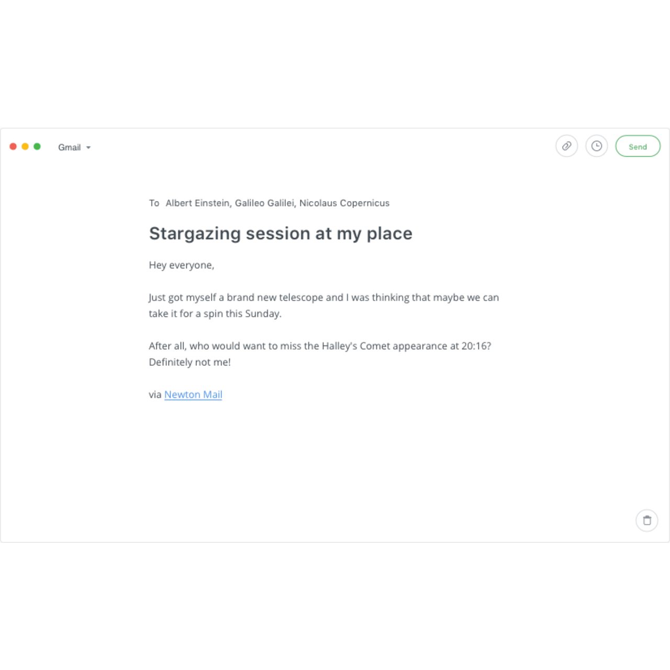The width and height of the screenshot is (670, 670).
Task: Minimize the window with yellow button
Action: [25, 147]
